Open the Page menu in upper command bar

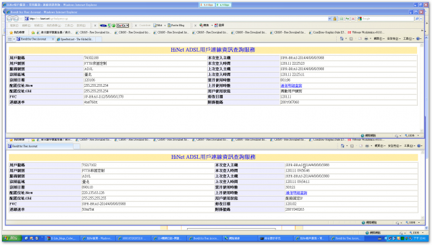[379, 39]
